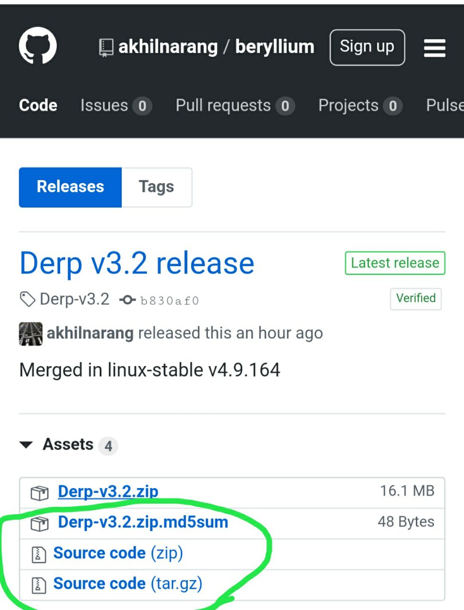Open the GitHub home logo
This screenshot has height=610, width=464.
point(38,46)
